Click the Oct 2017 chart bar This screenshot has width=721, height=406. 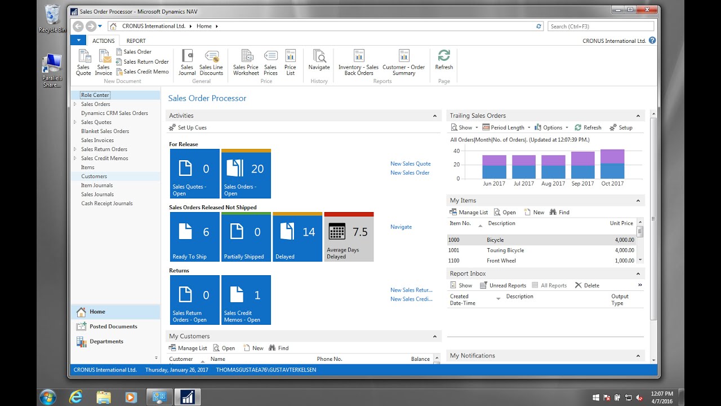click(612, 164)
